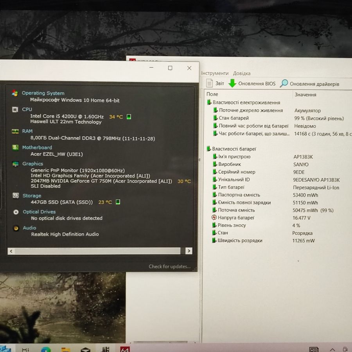
Task: Open AIDA64 from the taskbar icon
Action: 125,349
